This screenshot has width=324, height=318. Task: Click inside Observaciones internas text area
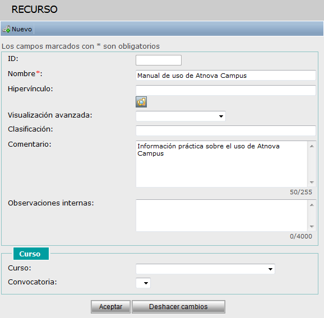[221, 216]
